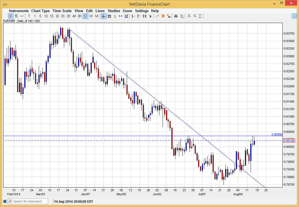Screen dimensions: 299x207
Task: Toggle the chart grid icon
Action: point(109,16)
